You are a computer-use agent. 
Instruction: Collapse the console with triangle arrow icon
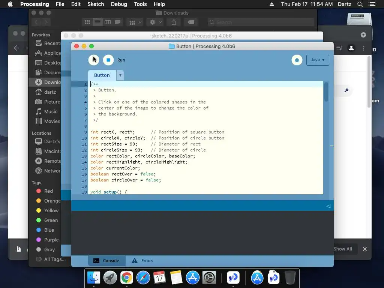(328, 206)
